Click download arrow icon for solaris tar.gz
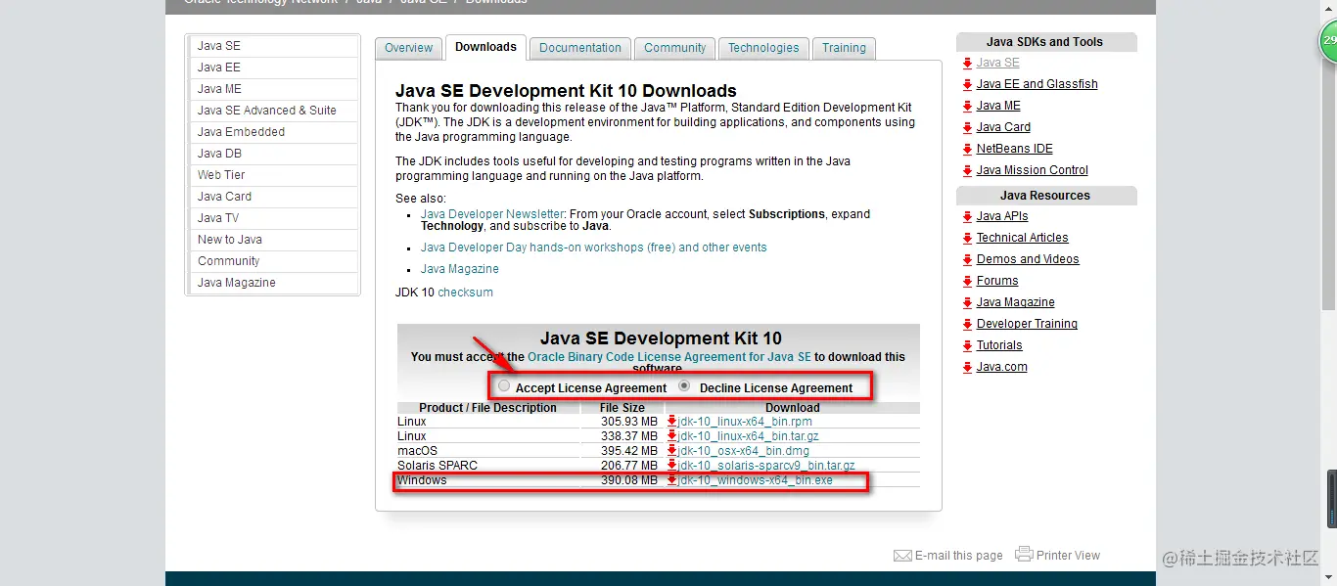 pyautogui.click(x=671, y=466)
